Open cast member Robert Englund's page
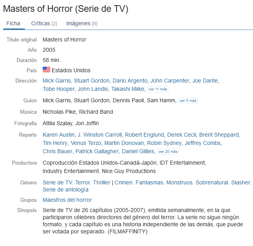Image resolution: width=253 pixels, height=246 pixels. tap(144, 135)
